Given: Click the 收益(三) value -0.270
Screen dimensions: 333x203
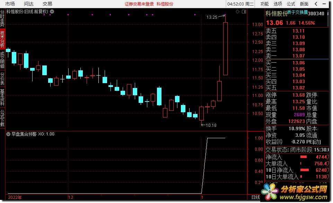Looking at the screenshot, I should point(298,142).
